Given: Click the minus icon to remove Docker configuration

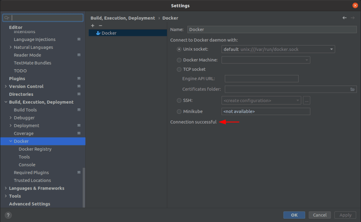Looking at the screenshot, I should coord(100,25).
